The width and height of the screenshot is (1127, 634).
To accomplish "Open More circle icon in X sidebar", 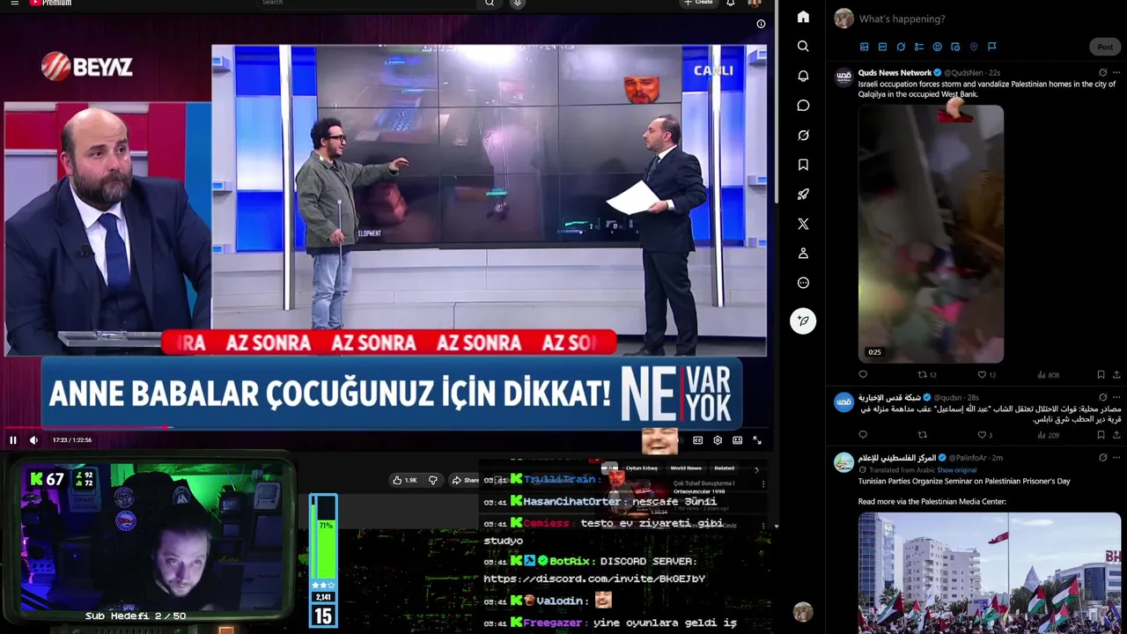I will (x=803, y=284).
